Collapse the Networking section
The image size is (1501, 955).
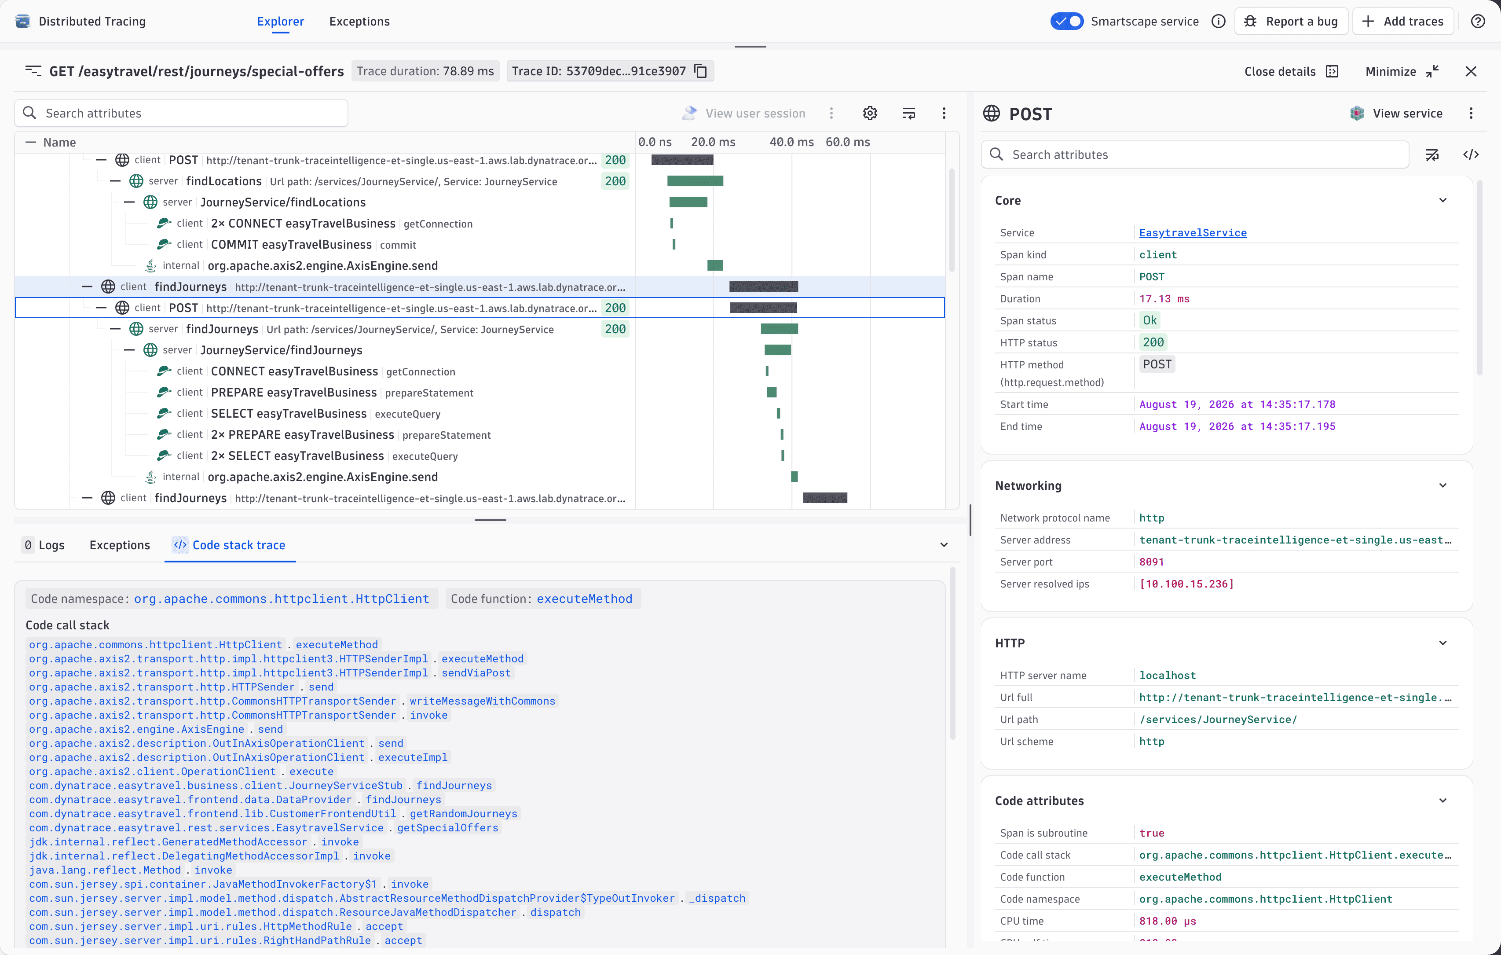[1442, 485]
